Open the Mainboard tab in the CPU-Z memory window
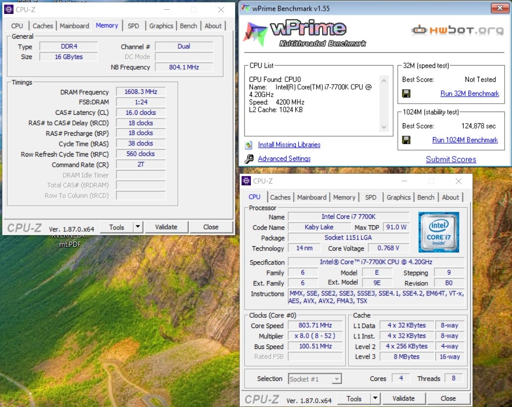 [74, 26]
